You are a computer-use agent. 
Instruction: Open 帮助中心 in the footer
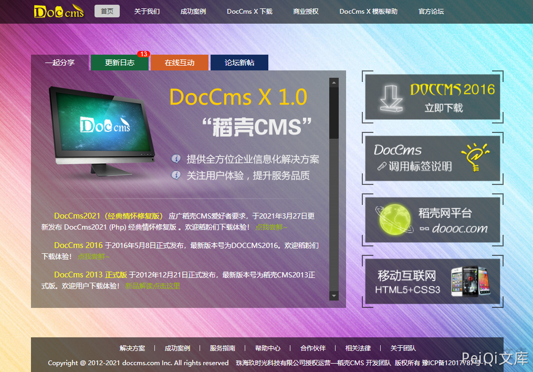[x=268, y=348]
